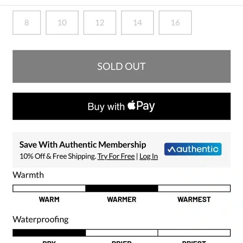Click the middle waterproofing bar segment

121,233
